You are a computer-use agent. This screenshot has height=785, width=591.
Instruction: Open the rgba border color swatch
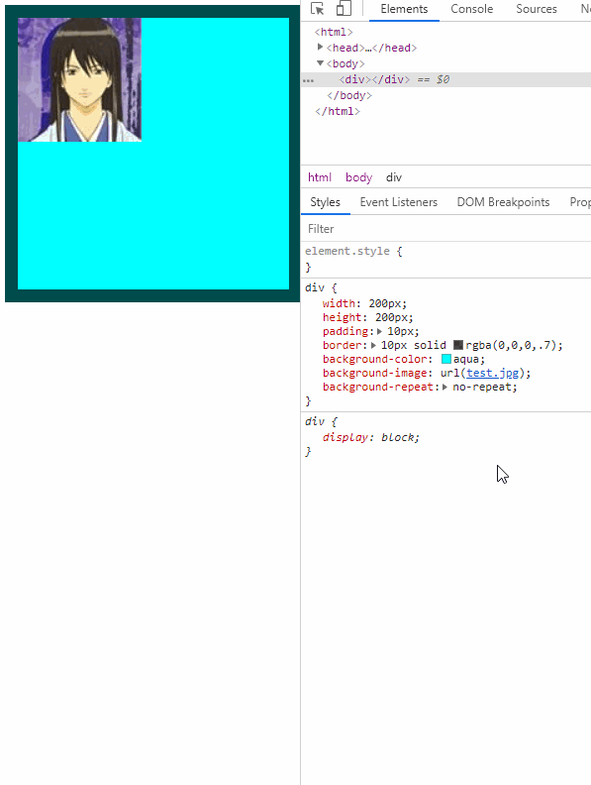tap(458, 345)
